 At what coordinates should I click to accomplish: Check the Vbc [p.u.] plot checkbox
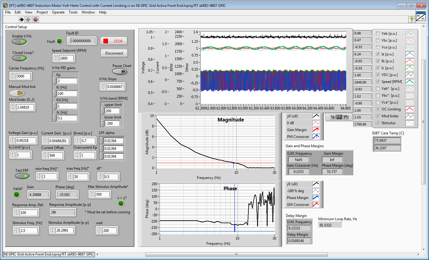378,40
